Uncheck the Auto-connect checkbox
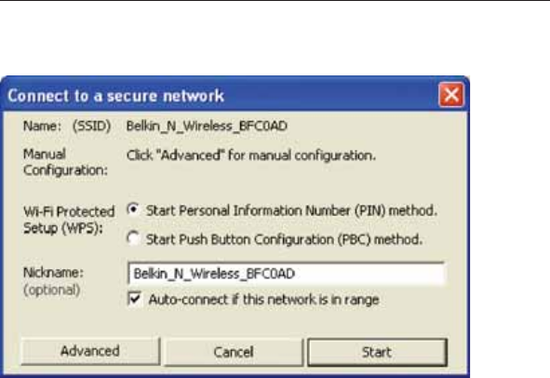Image resolution: width=550 pixels, height=378 pixels. pos(135,299)
